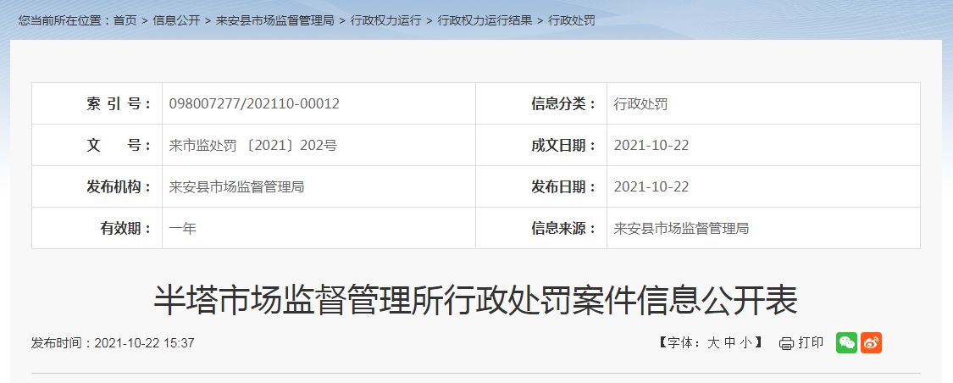Viewport: 953px width, 383px height.
Task: Open 行政权力运行结果 breadcrumb link
Action: pos(485,20)
